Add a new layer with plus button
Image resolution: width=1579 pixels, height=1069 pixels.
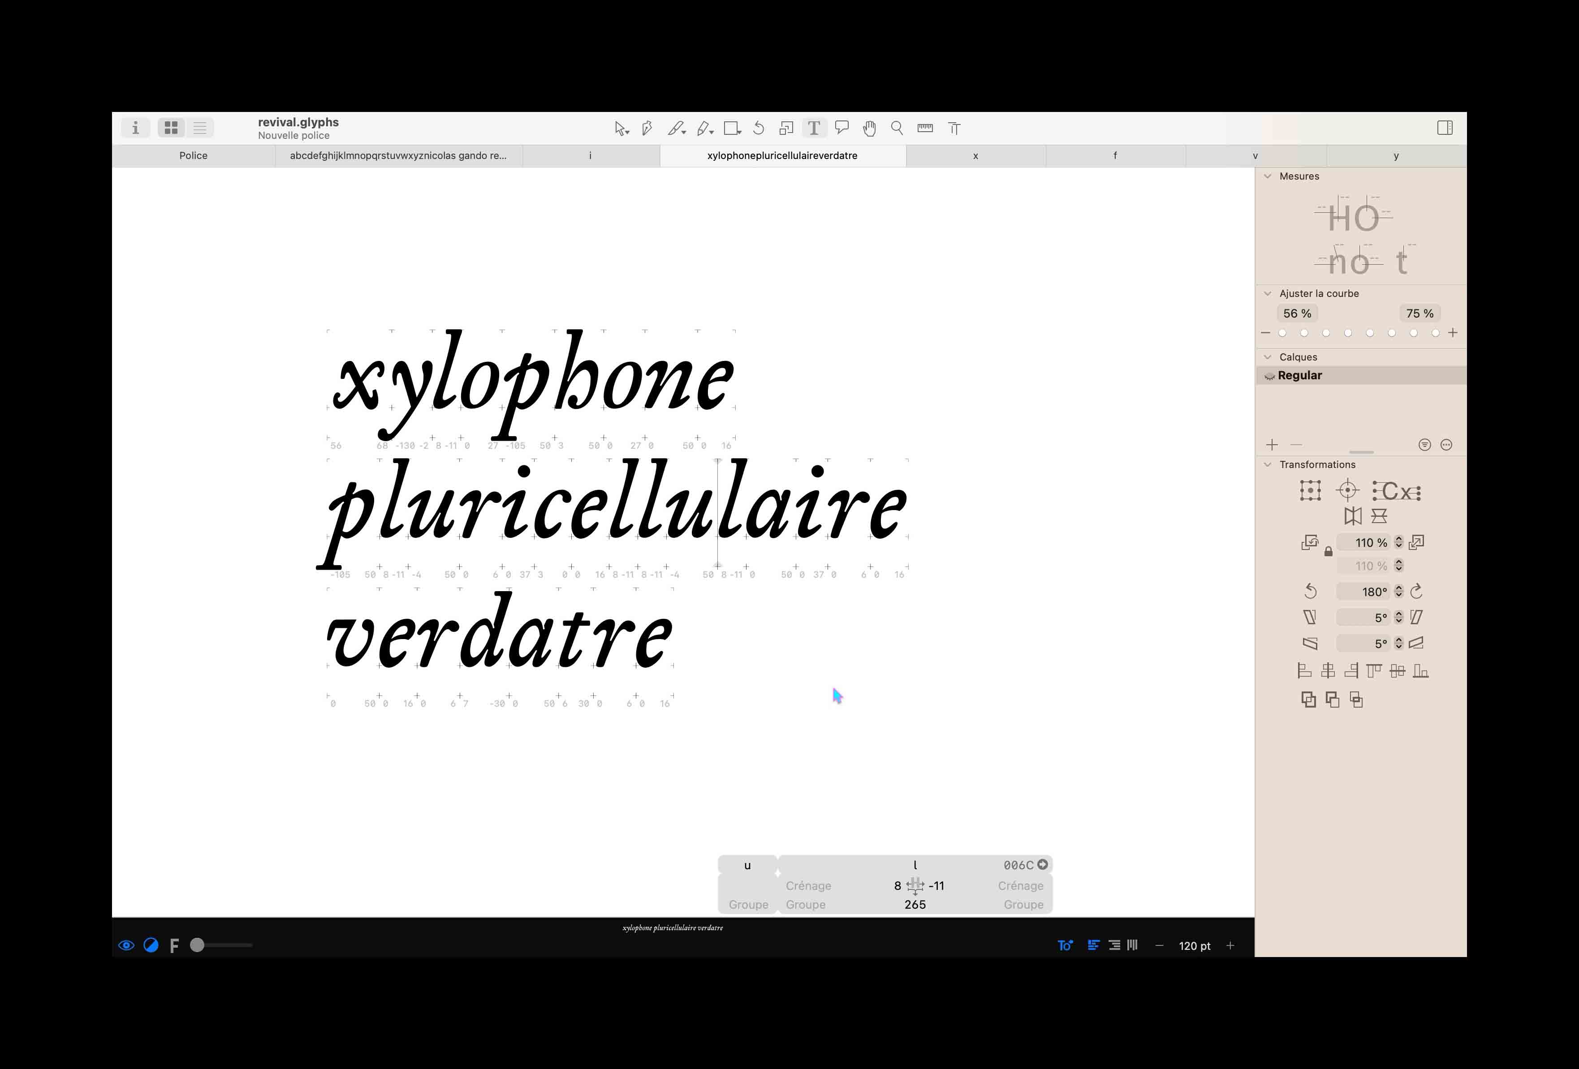1272,445
